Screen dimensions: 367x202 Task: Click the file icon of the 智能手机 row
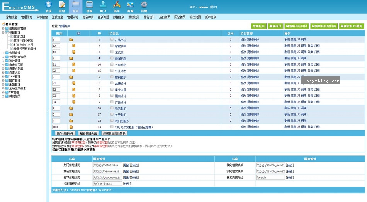pyautogui.click(x=74, y=46)
